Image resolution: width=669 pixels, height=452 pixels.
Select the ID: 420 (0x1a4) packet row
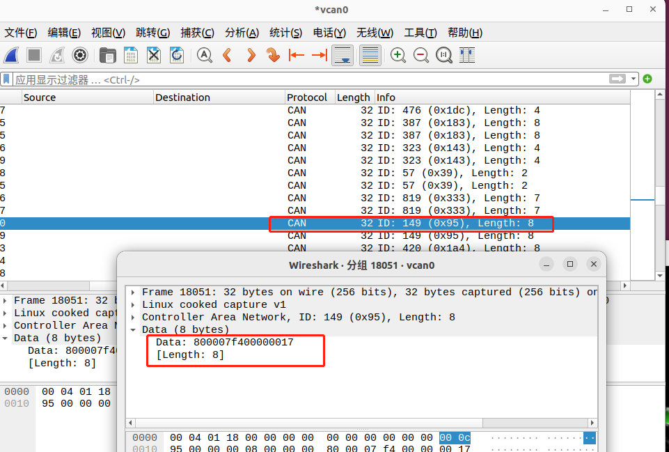coord(315,248)
